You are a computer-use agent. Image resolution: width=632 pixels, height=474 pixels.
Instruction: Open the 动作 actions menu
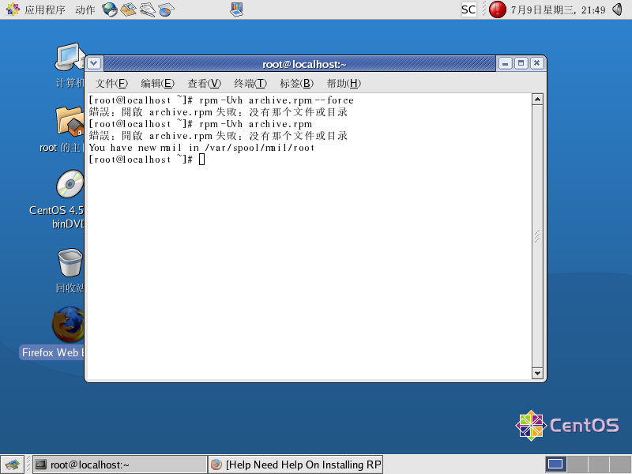85,9
